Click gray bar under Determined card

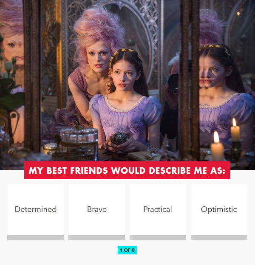coord(36,237)
